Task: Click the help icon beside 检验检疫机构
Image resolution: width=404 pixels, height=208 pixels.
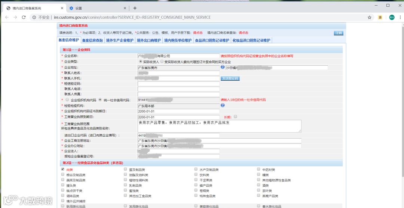Action: [223, 105]
